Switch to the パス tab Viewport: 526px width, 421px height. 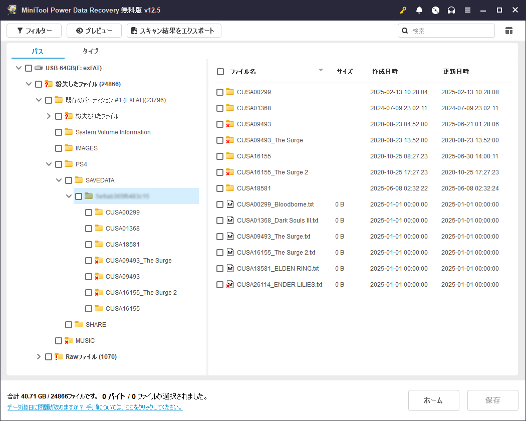(38, 51)
